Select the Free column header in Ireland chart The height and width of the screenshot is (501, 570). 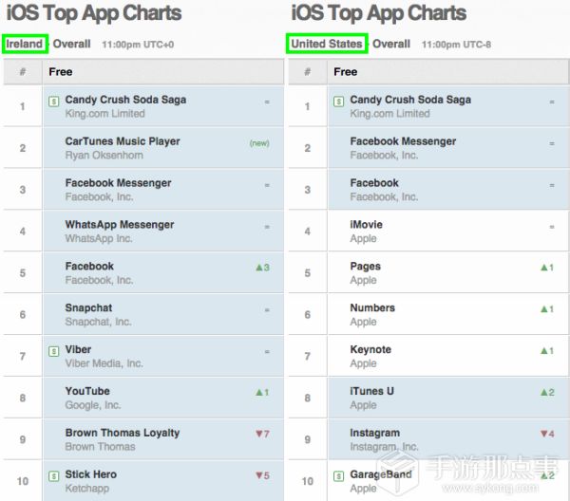(x=61, y=72)
